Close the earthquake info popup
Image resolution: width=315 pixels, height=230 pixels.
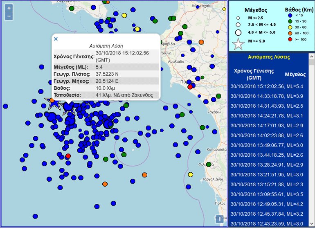pyautogui.click(x=56, y=39)
